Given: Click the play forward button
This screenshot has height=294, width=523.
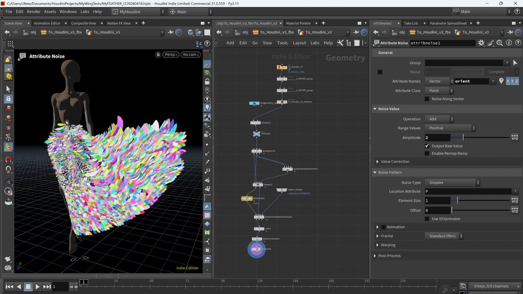Looking at the screenshot, I should coord(37,287).
